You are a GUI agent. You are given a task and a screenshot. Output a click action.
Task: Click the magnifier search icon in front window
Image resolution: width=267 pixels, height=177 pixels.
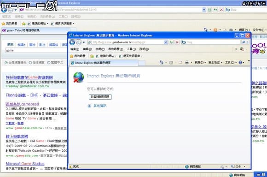point(244,42)
